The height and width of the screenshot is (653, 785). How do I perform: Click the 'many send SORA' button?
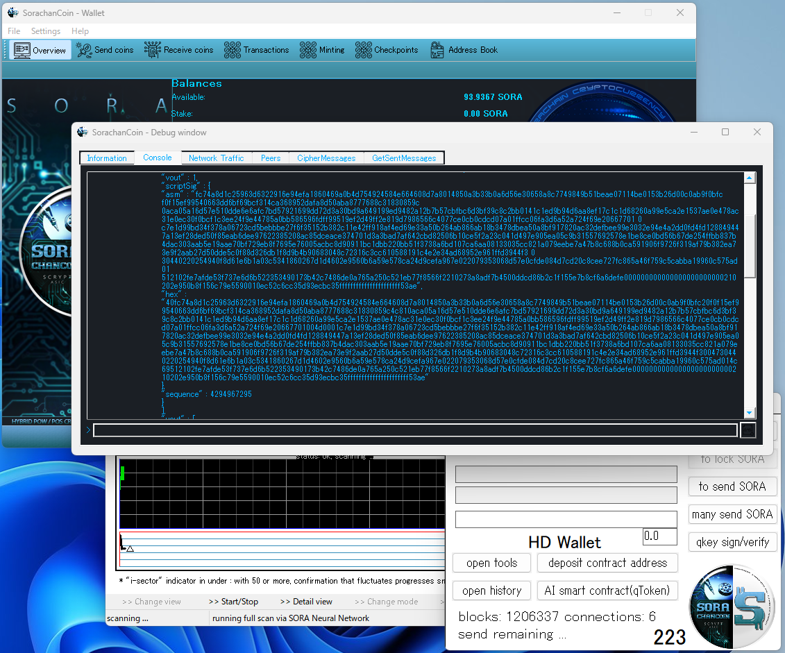coord(732,514)
